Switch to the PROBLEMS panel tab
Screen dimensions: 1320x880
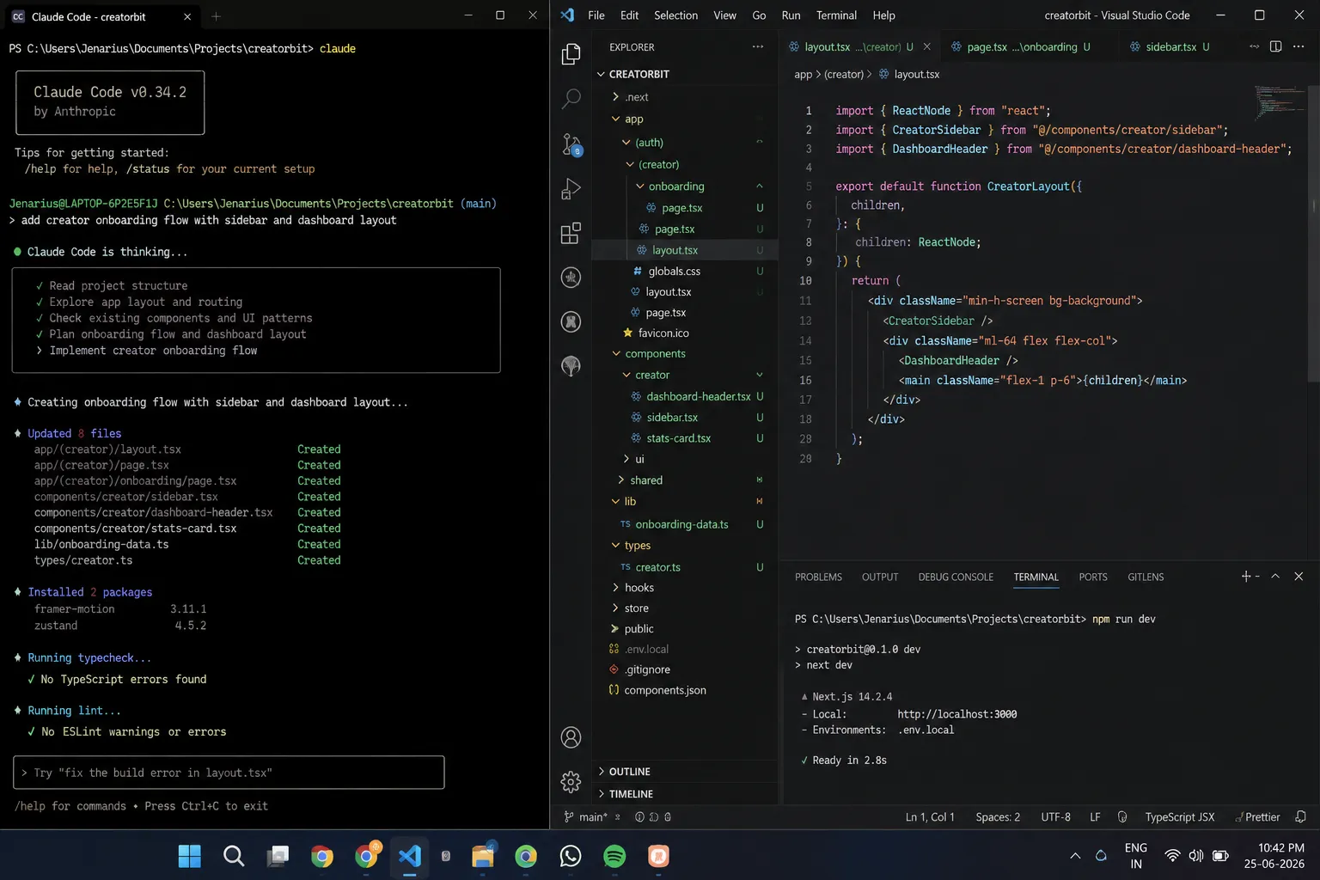pyautogui.click(x=818, y=577)
